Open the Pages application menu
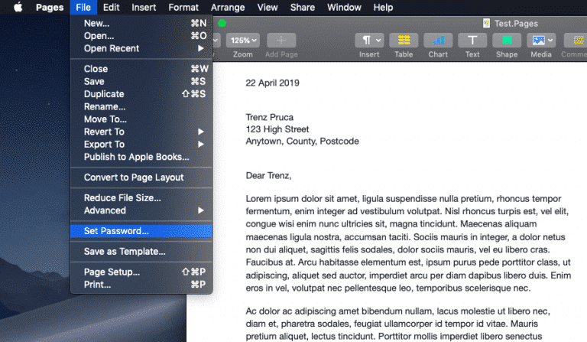Viewport: 587px width, 342px height. pos(50,7)
